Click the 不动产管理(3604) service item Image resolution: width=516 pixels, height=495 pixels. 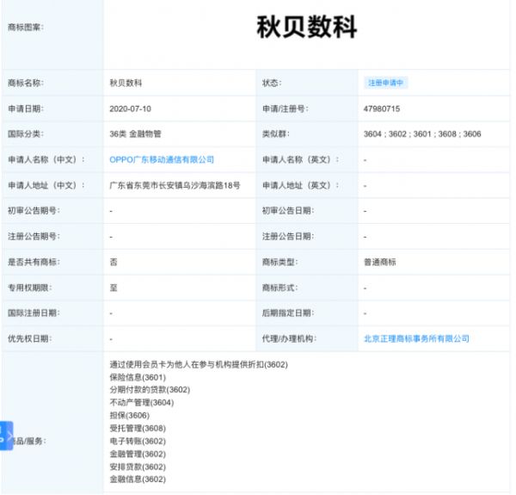(142, 403)
